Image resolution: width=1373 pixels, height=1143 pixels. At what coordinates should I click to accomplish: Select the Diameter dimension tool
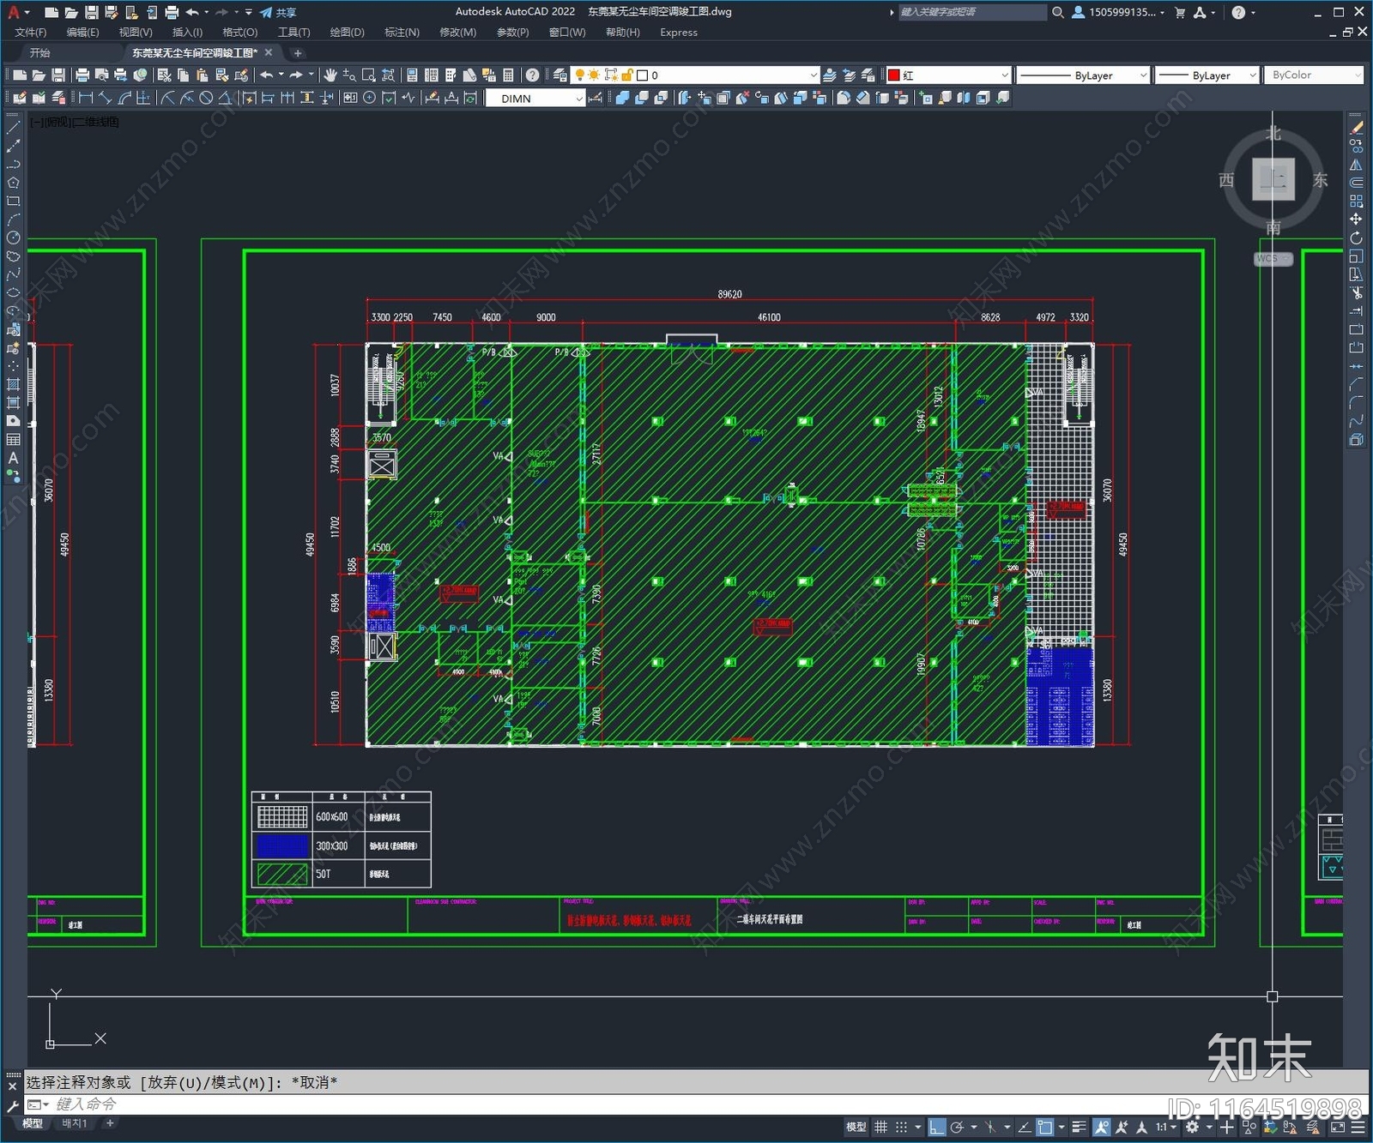206,99
